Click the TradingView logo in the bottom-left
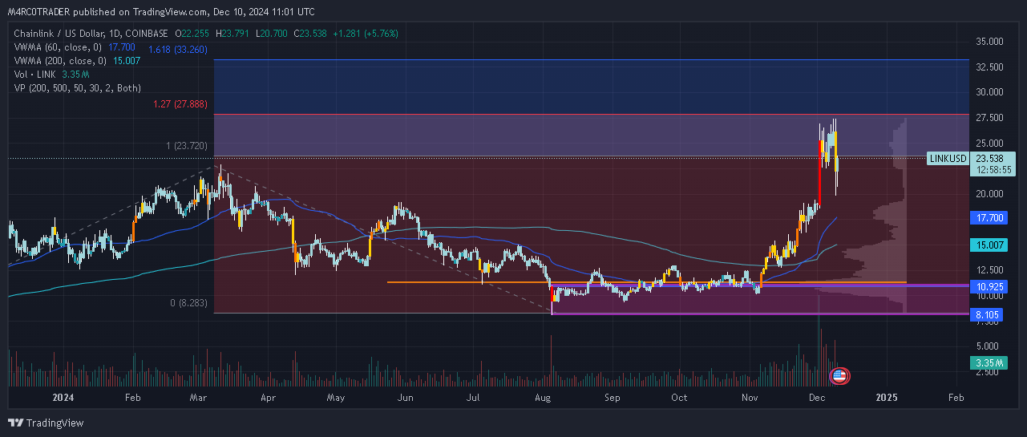 46,423
